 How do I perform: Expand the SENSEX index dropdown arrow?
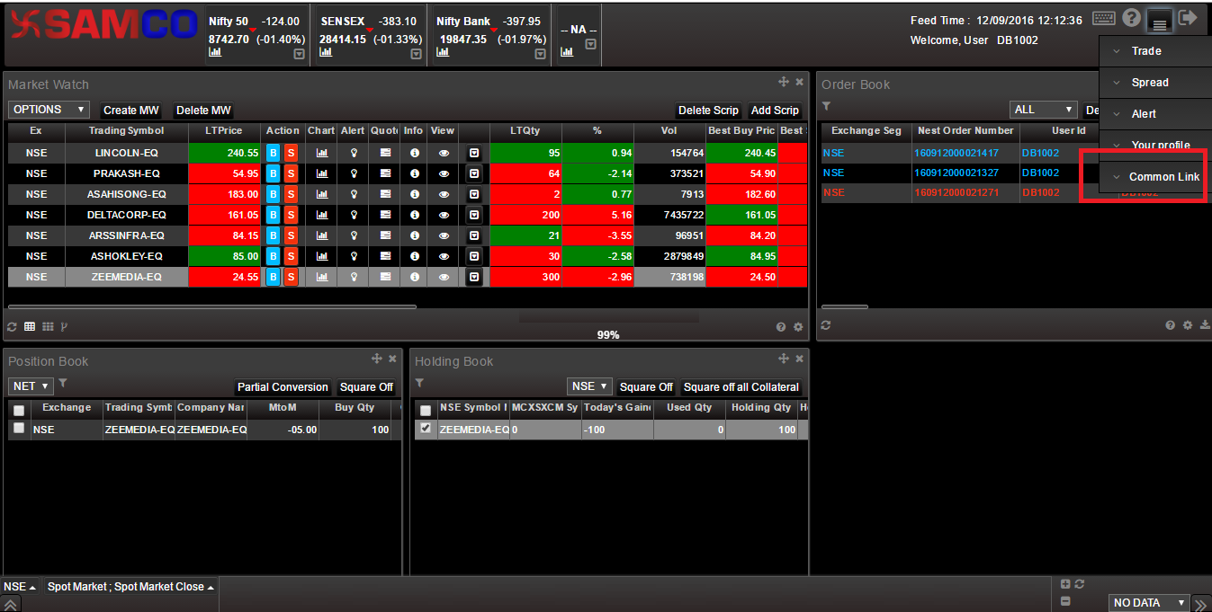click(x=416, y=54)
